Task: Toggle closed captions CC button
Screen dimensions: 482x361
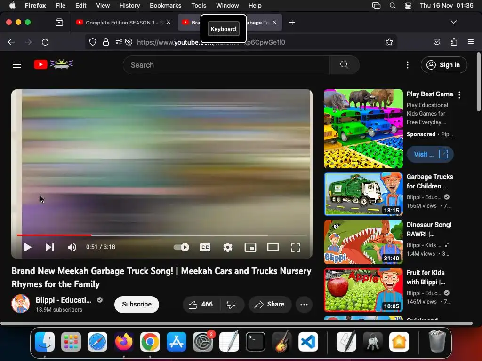Action: (205, 247)
